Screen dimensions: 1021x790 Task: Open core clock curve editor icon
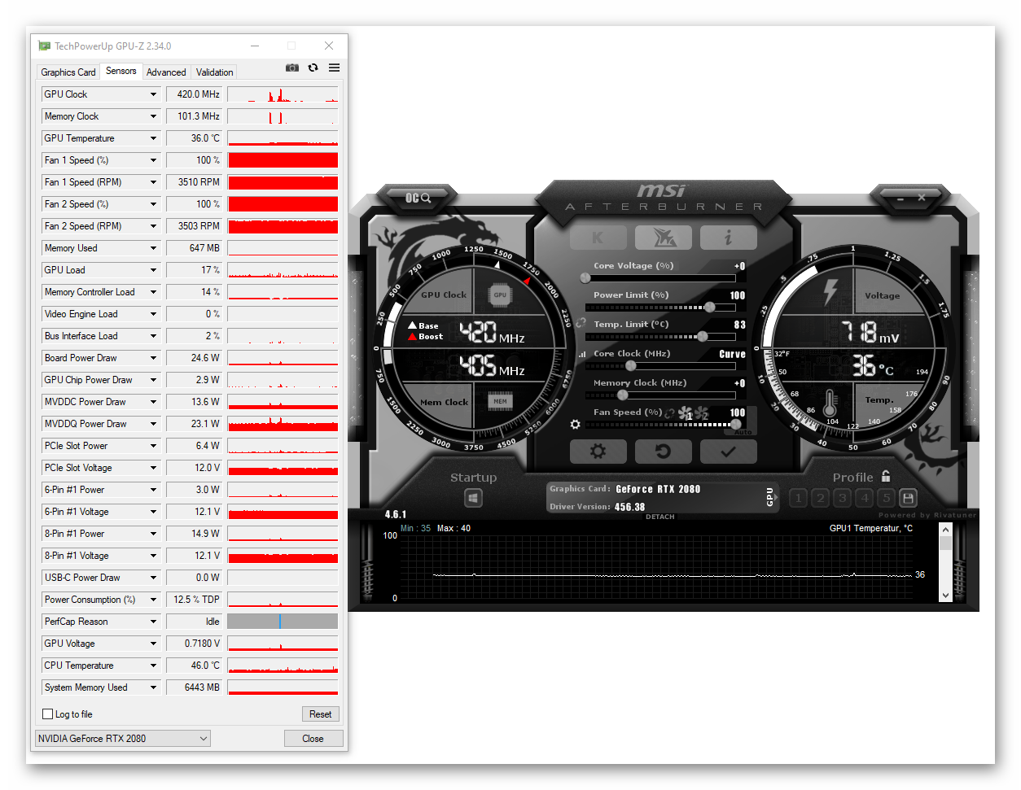tap(582, 355)
